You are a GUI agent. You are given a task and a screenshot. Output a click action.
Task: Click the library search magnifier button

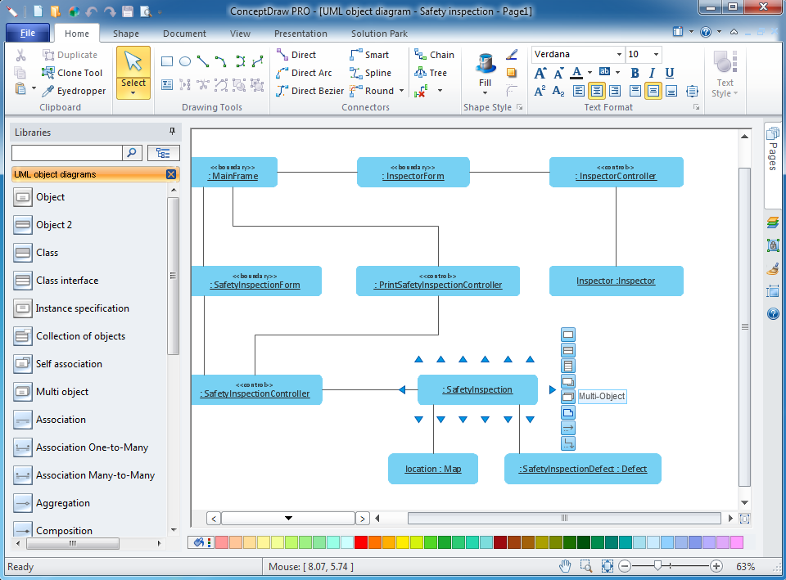pos(132,153)
